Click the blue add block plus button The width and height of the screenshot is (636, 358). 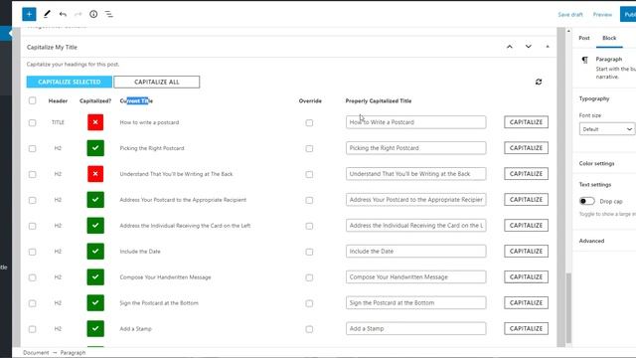click(x=29, y=14)
